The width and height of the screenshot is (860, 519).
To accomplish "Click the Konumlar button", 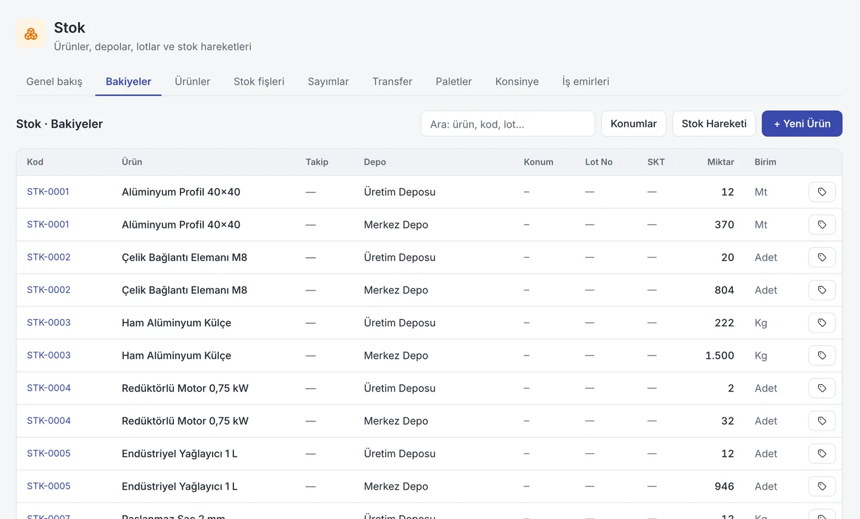I will [633, 124].
